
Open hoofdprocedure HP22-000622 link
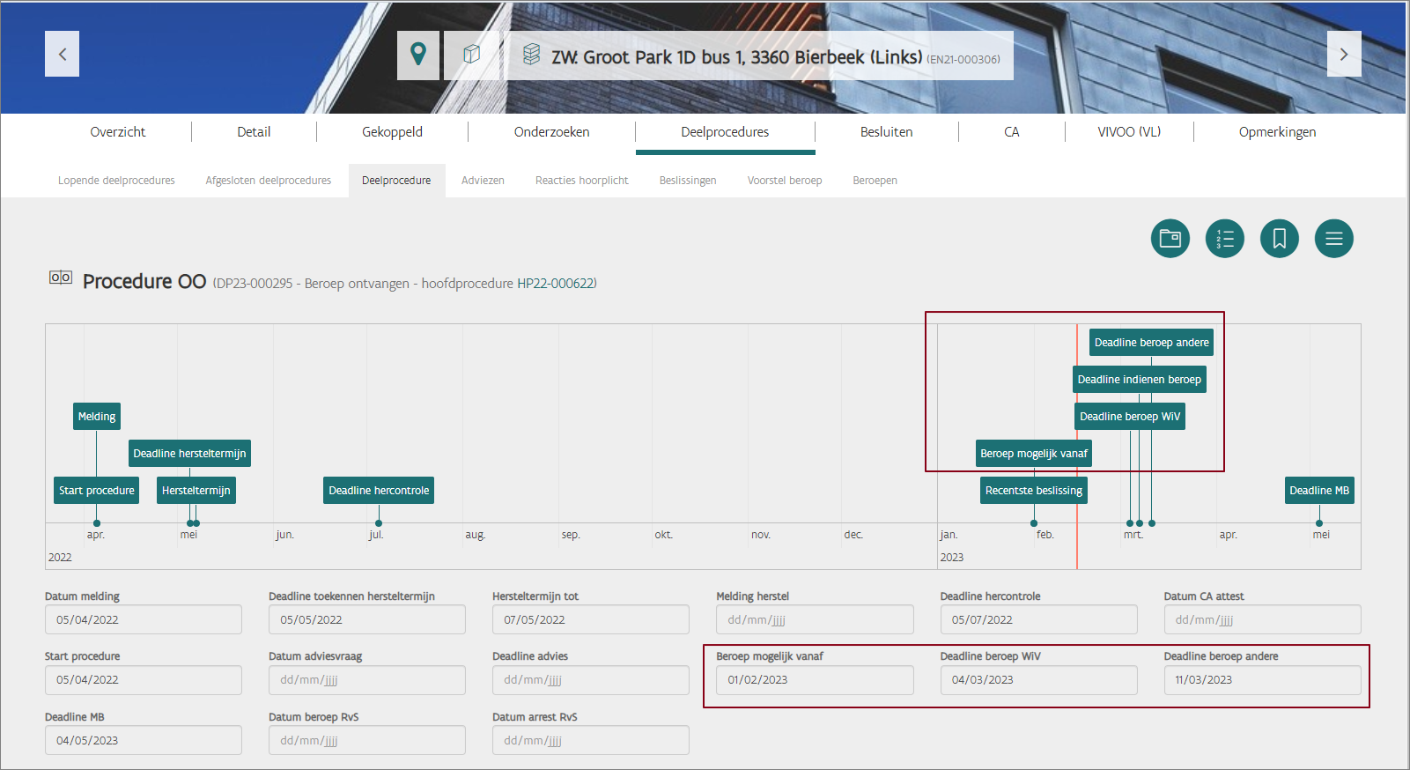click(555, 284)
